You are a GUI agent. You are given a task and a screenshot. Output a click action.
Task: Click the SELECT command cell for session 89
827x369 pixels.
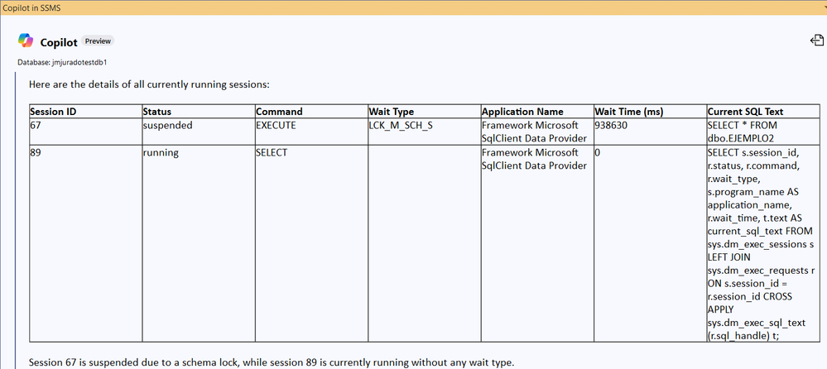click(311, 243)
